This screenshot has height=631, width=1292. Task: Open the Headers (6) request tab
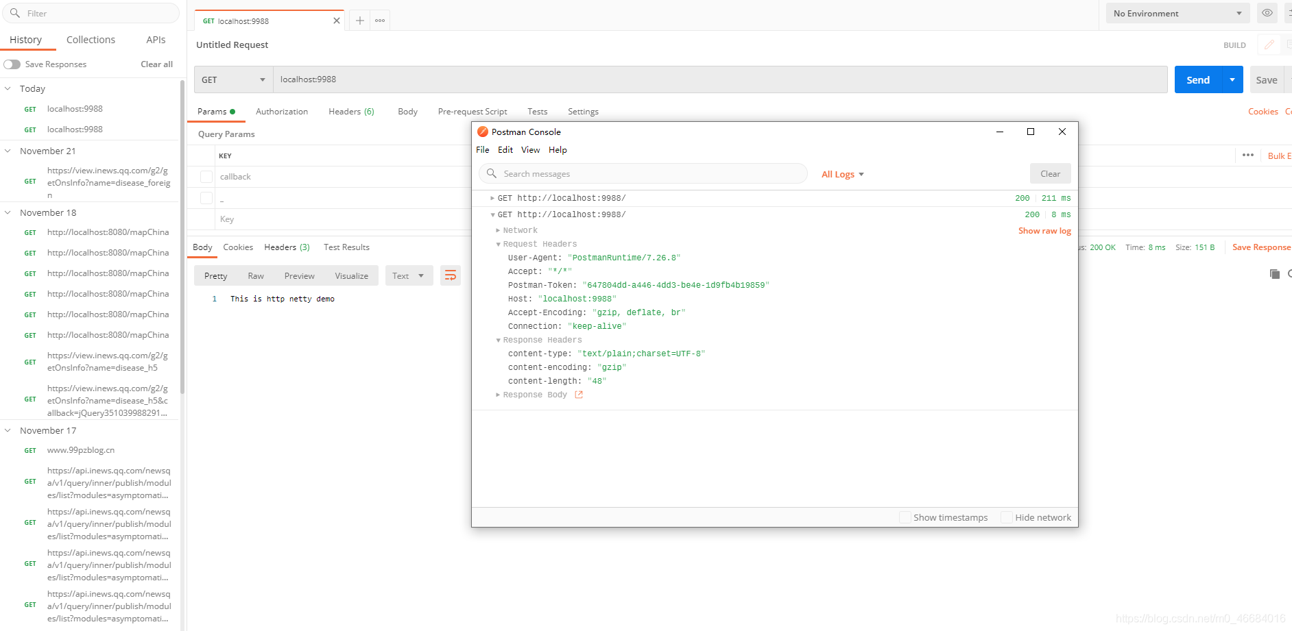(351, 112)
